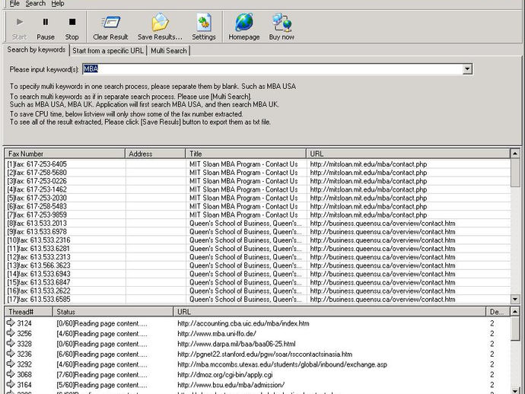Screen dimensions: 525x394
Task: Select row [8]fax: 613.533.2013
Action: 258,224
